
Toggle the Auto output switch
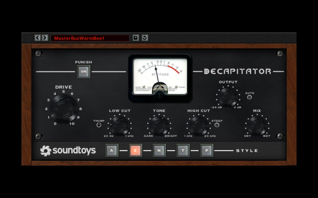tap(249, 97)
